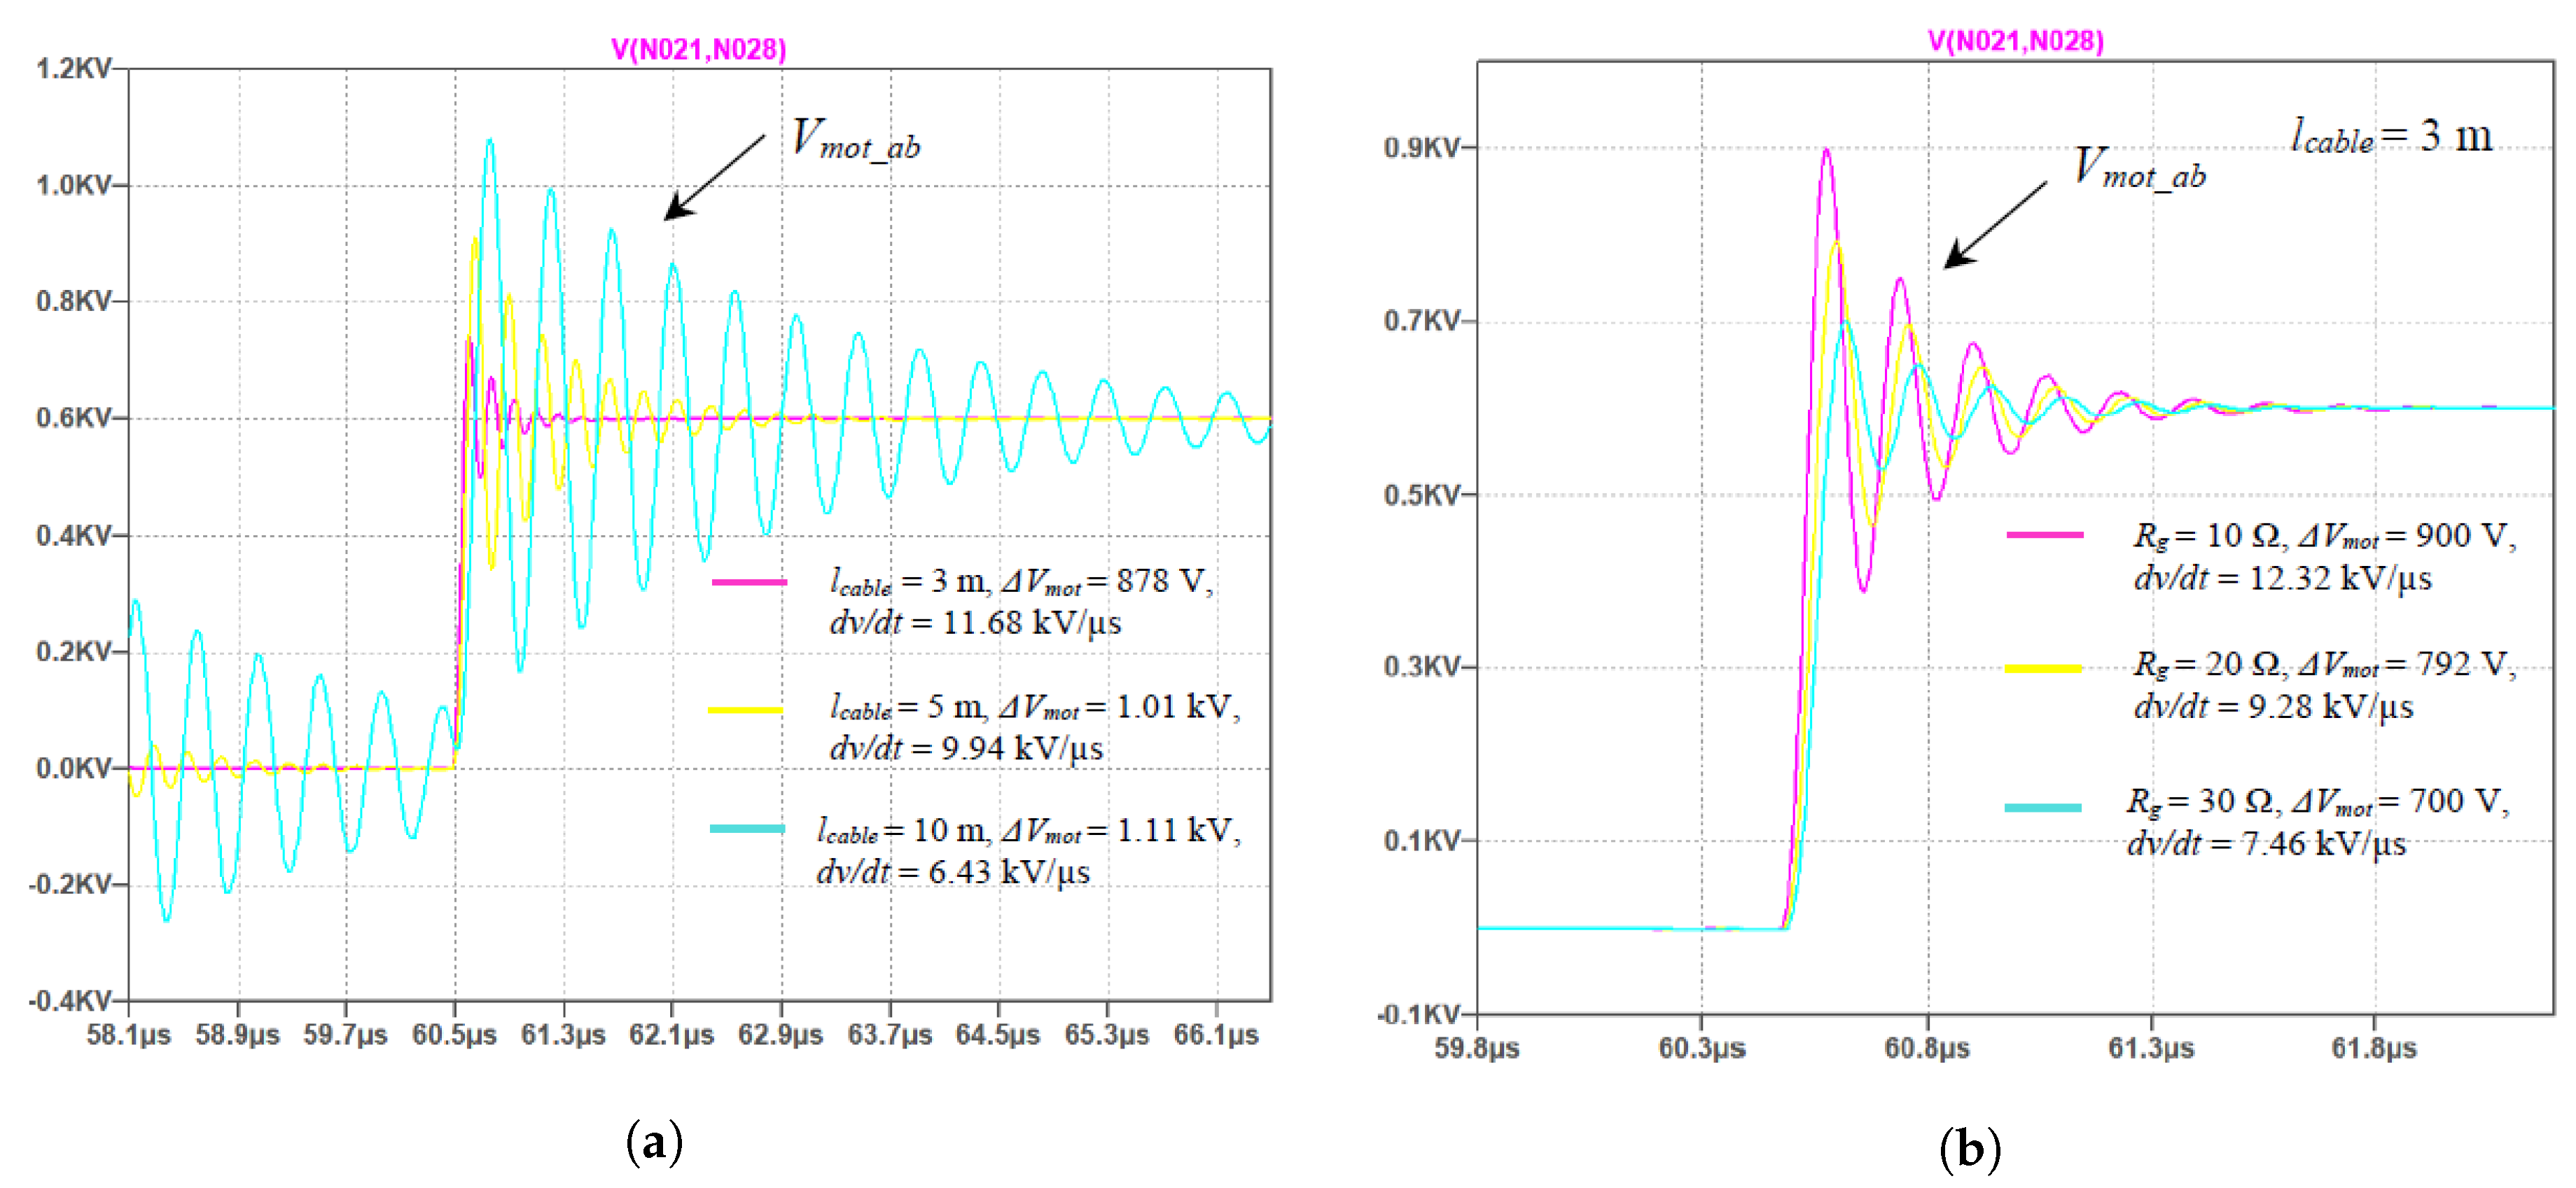
Task: Click the 61.3µs x-axis label in plot (b)
Action: pyautogui.click(x=2151, y=1049)
